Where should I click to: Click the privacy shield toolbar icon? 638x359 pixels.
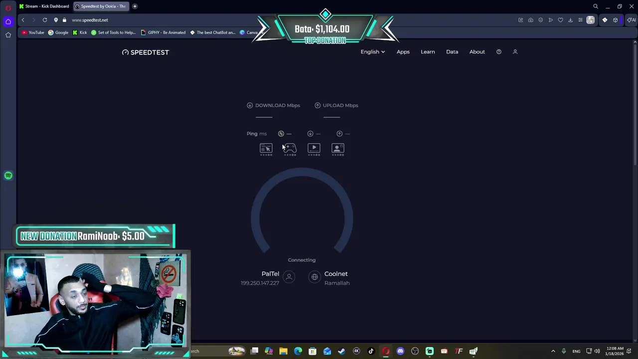[540, 20]
